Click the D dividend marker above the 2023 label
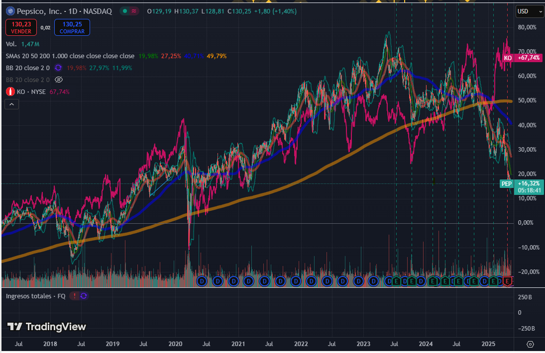 358,281
